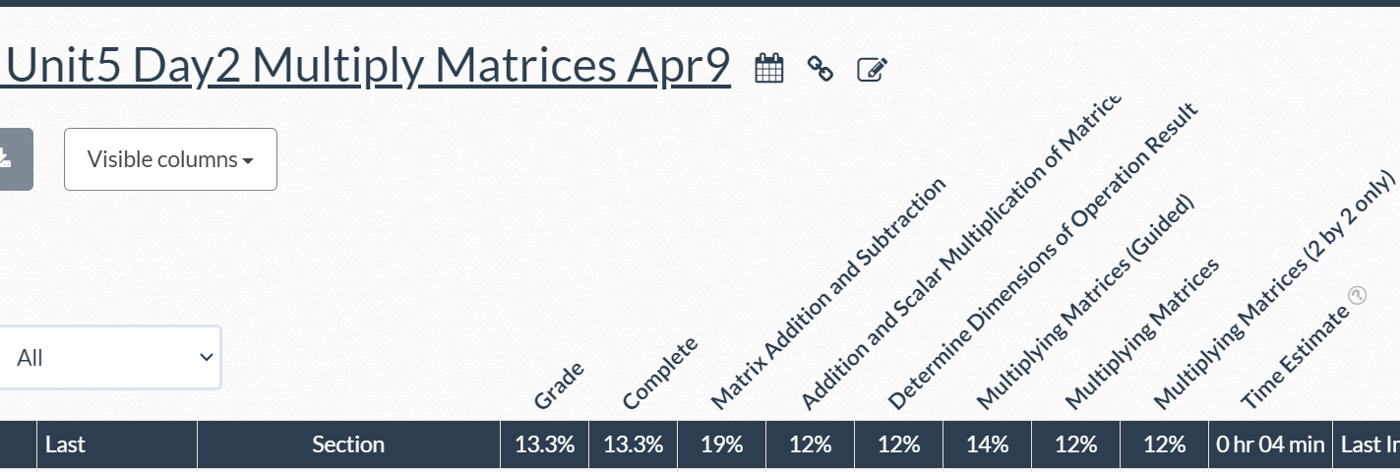Click Multiplying Matrices (Guided) 14% cell
The width and height of the screenshot is (1400, 472).
click(987, 444)
